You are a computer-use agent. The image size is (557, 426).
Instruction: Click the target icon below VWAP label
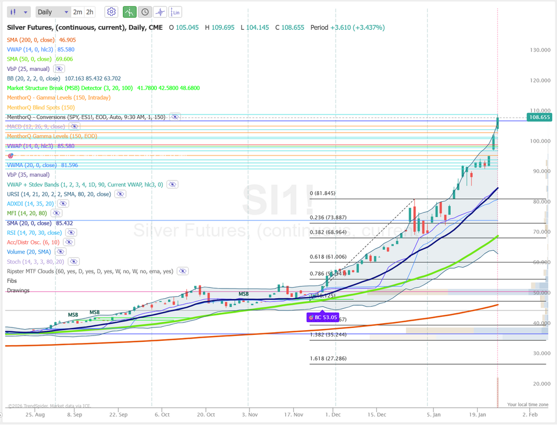point(10,155)
